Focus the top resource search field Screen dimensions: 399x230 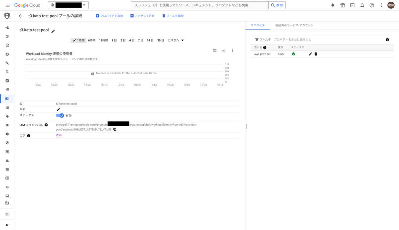(x=200, y=5)
